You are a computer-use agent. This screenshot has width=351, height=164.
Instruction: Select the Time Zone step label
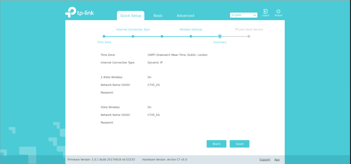(104, 42)
